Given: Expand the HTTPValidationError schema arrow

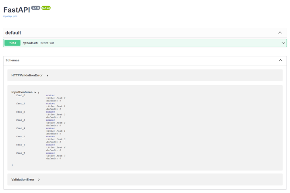Looking at the screenshot, I should click(x=48, y=76).
